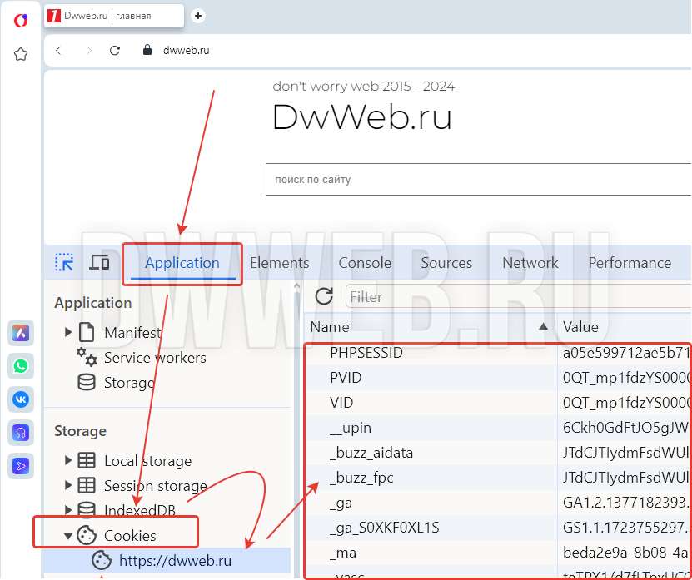
Task: Click the cookie icon beside https://dwweb.ru
Action: coord(102,560)
